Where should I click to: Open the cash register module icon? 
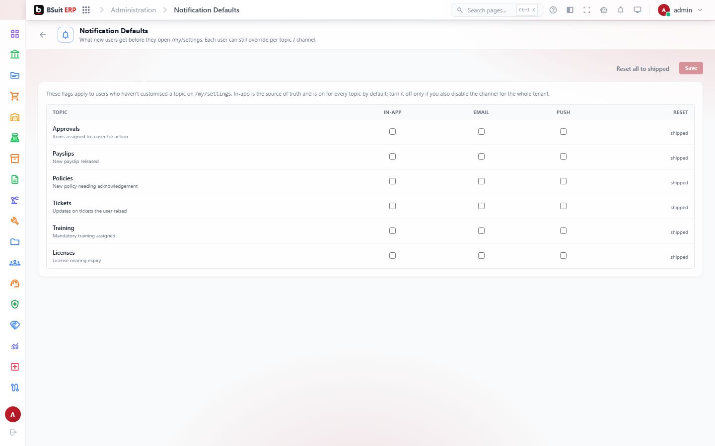15,138
